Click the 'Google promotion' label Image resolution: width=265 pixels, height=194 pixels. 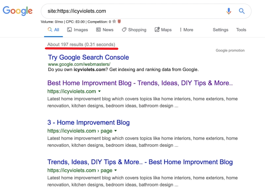click(x=230, y=50)
